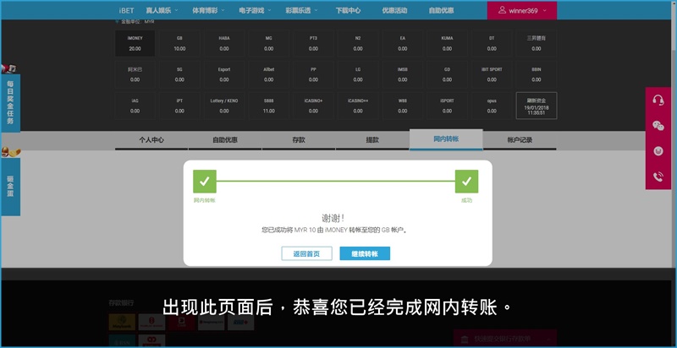The image size is (677, 348).
Task: Select the LG wallet tile
Action: (358, 74)
